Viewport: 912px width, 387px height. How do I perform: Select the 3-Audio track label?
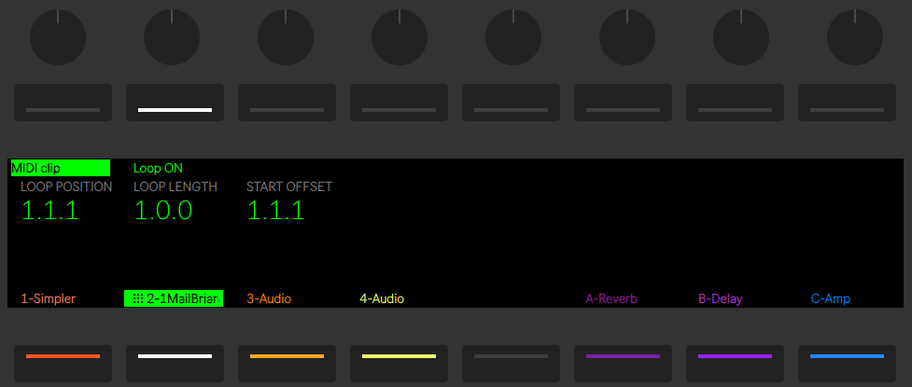pyautogui.click(x=269, y=299)
